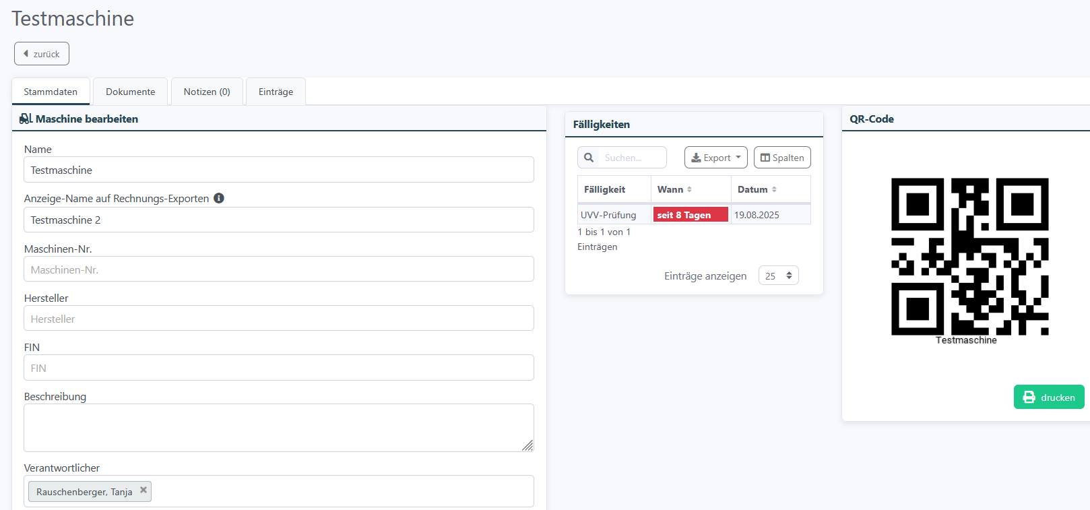Remove Rauschenberger, Tanja tag with x
The image size is (1090, 510).
coord(143,490)
